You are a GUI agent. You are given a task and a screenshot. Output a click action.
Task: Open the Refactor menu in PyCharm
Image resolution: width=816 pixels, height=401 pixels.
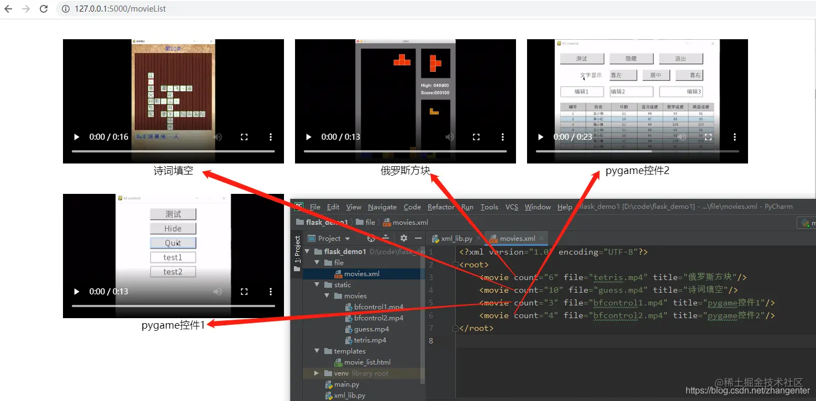[441, 207]
